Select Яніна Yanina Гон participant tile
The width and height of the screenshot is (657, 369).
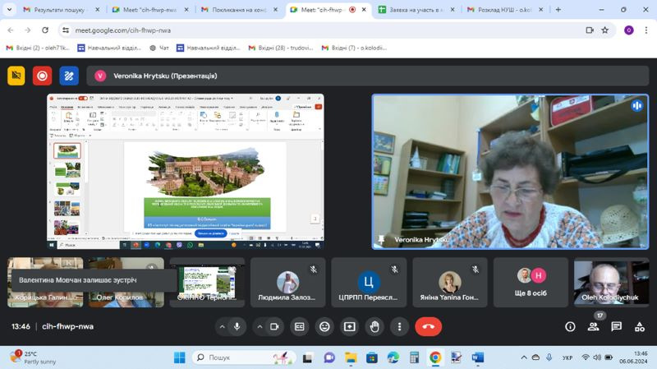[449, 282]
